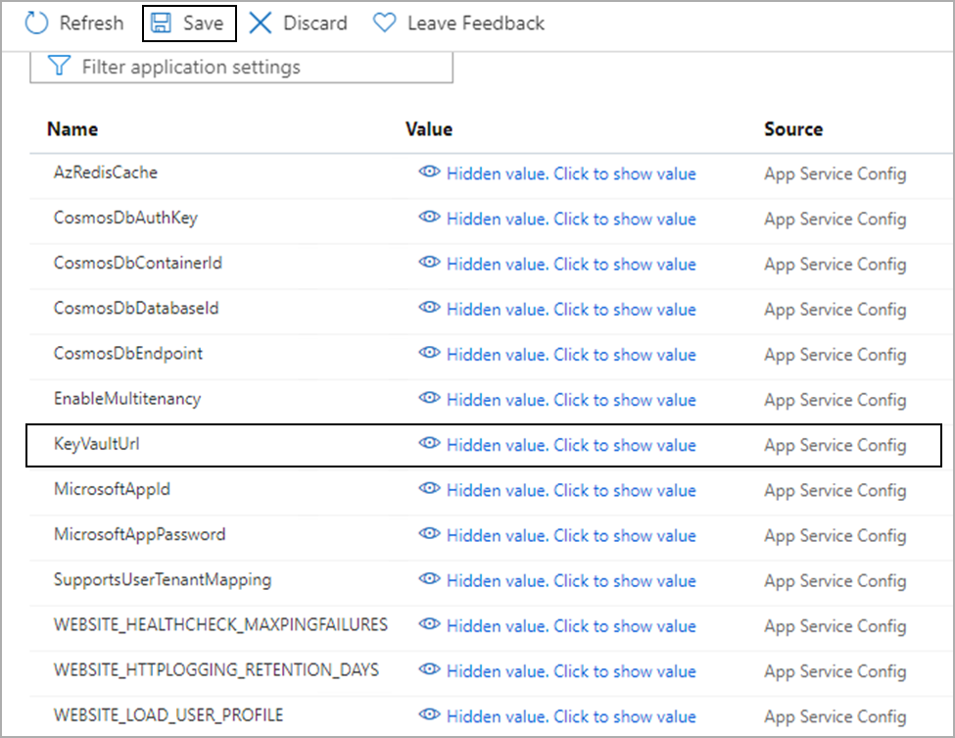Screen dimensions: 955x738
Task: Click the Save floppy disk icon
Action: coord(162,23)
